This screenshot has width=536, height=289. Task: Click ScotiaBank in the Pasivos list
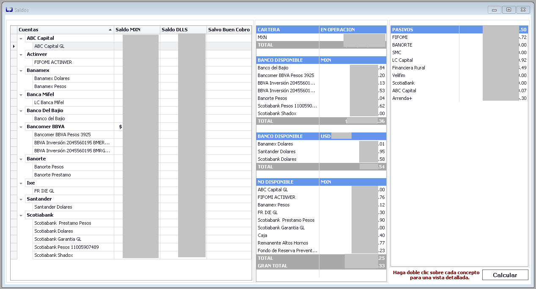(x=459, y=83)
